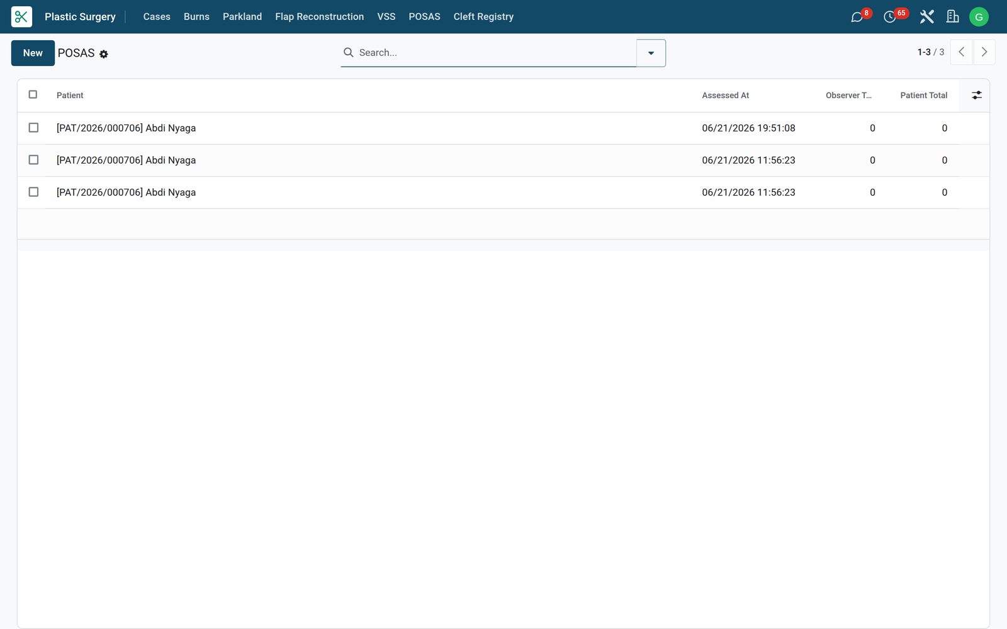Viewport: 1007px width, 629px height.
Task: Open the Flap Reconstruction menu
Action: (x=319, y=17)
